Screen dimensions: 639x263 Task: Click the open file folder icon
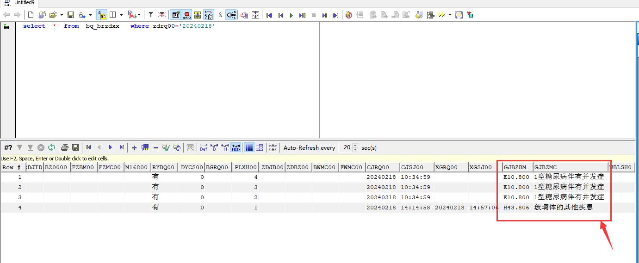point(53,15)
